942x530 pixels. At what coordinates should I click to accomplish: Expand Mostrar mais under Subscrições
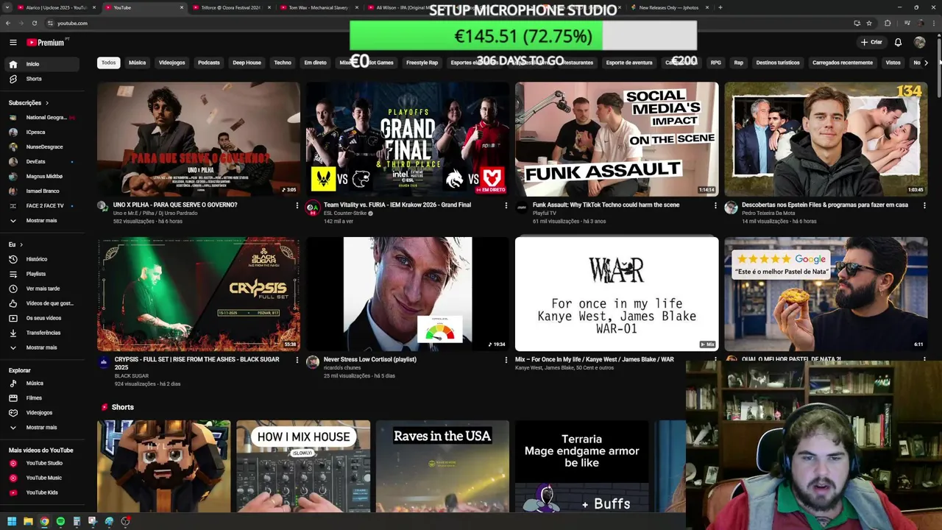click(40, 221)
